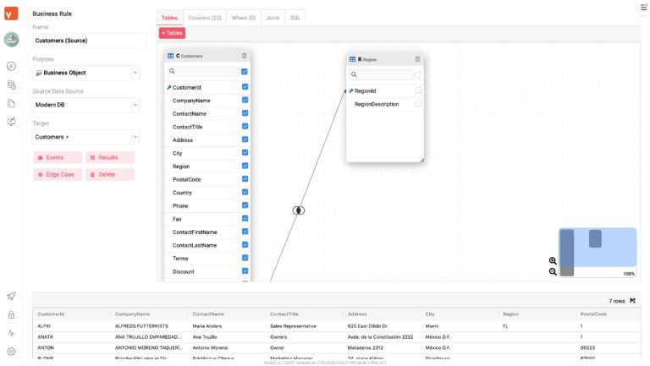This screenshot has height=366, width=650.
Task: Enable the RegionDescription checkbox
Action: tap(418, 104)
